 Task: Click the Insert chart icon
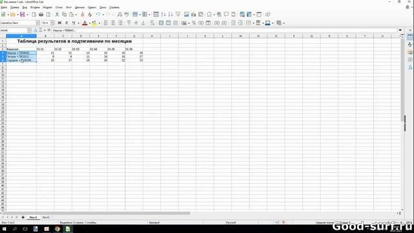coord(193,14)
